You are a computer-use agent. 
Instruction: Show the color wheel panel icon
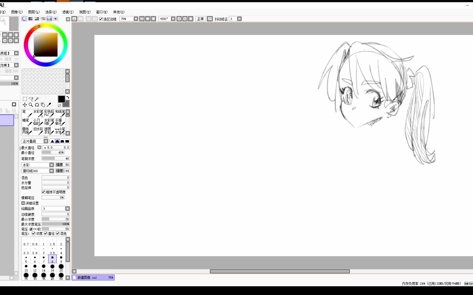tap(24, 19)
